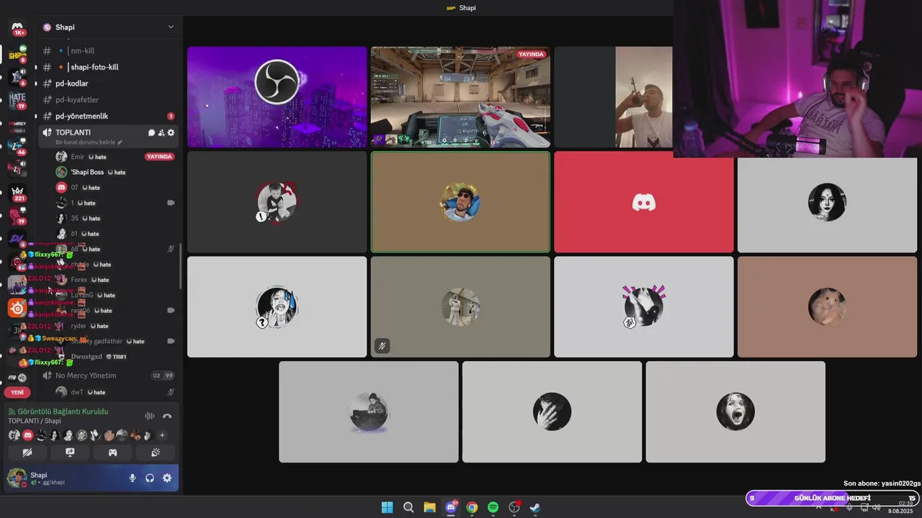Click YAYINDA live badge next to Emir
This screenshot has height=518, width=922.
coord(159,157)
